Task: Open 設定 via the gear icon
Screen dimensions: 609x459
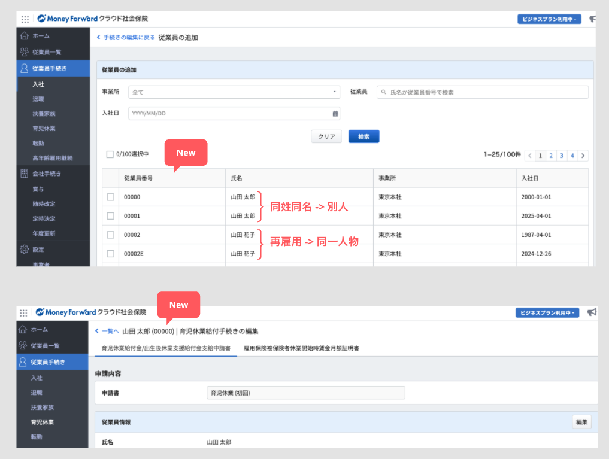Action: [x=24, y=249]
